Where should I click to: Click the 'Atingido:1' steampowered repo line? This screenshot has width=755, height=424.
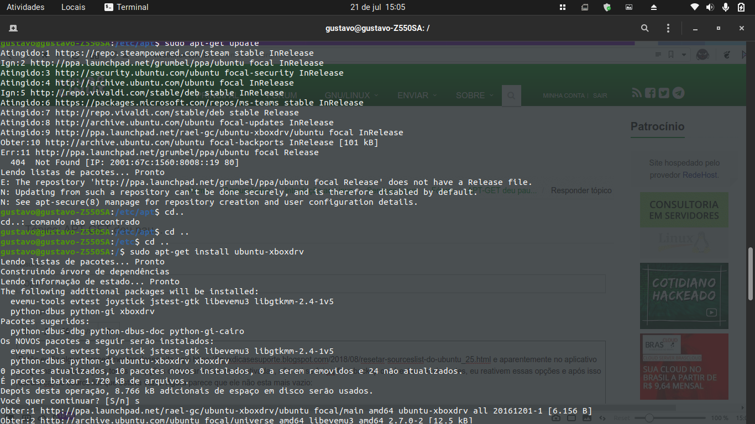[x=157, y=53]
